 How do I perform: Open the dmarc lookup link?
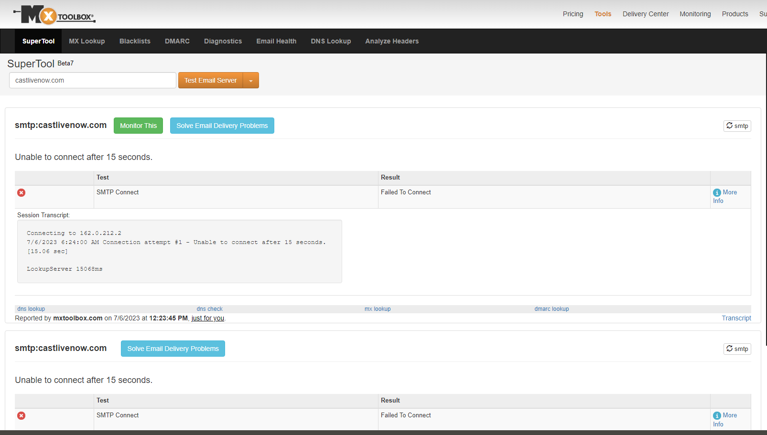(551, 309)
